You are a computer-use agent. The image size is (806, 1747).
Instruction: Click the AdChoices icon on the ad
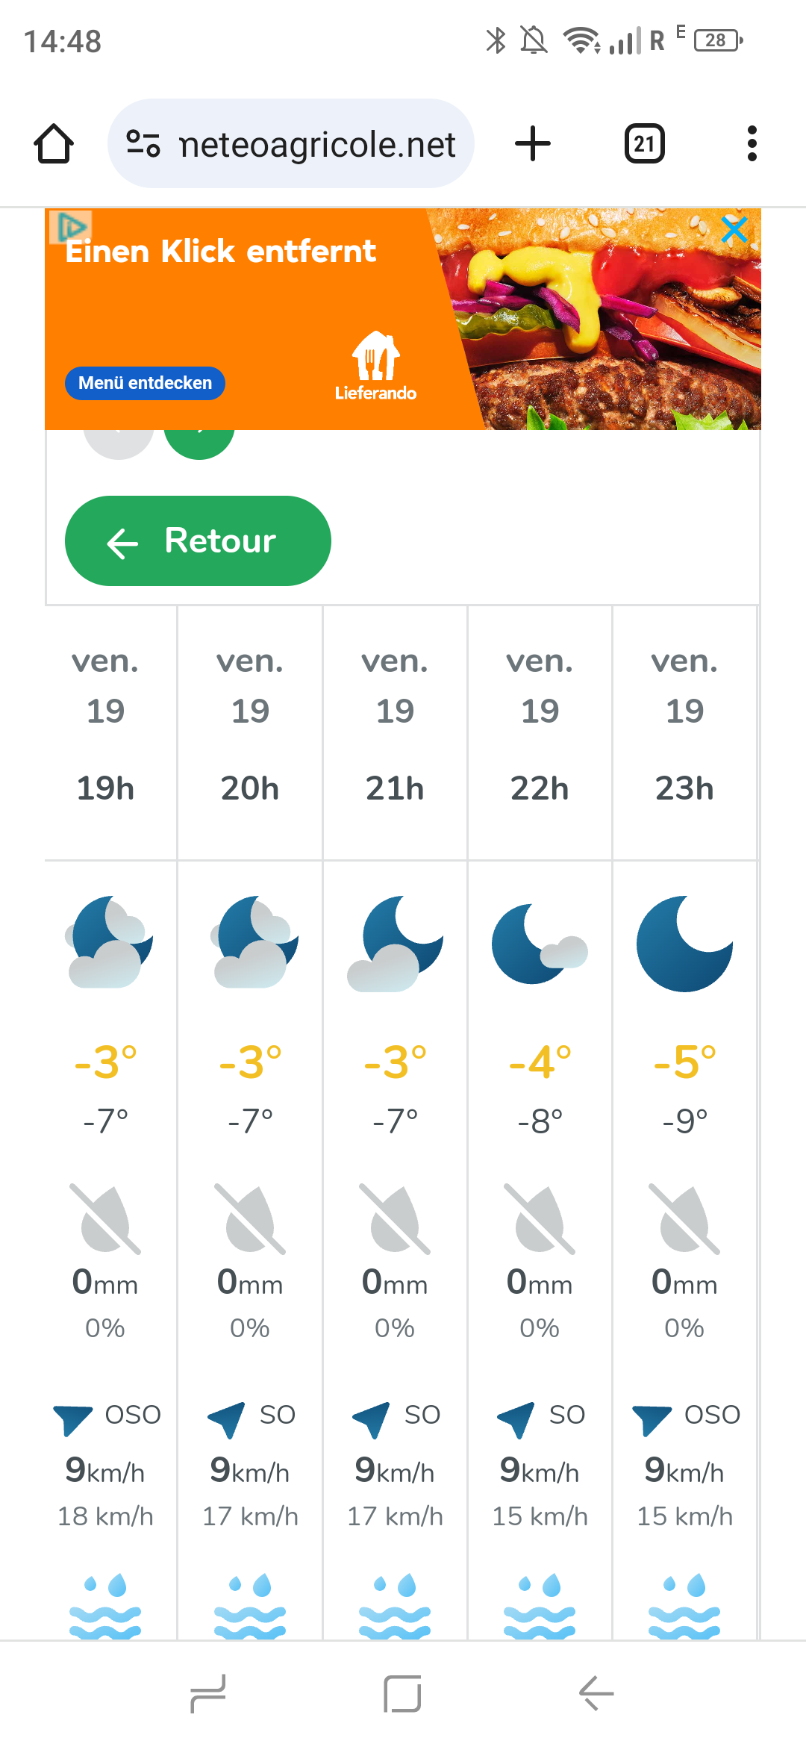70,227
